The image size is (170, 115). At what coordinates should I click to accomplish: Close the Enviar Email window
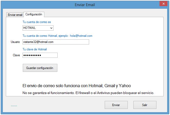point(164,4)
